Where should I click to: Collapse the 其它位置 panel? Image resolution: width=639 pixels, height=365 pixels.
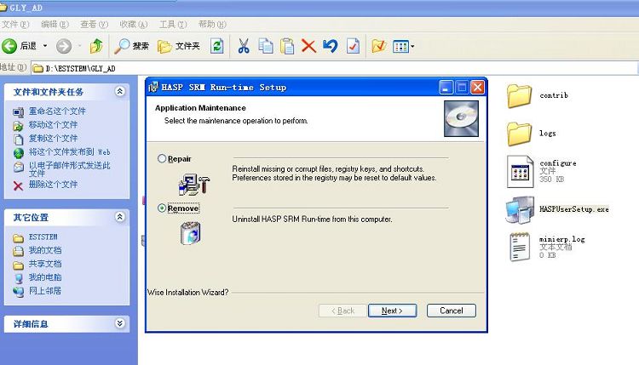tap(120, 217)
